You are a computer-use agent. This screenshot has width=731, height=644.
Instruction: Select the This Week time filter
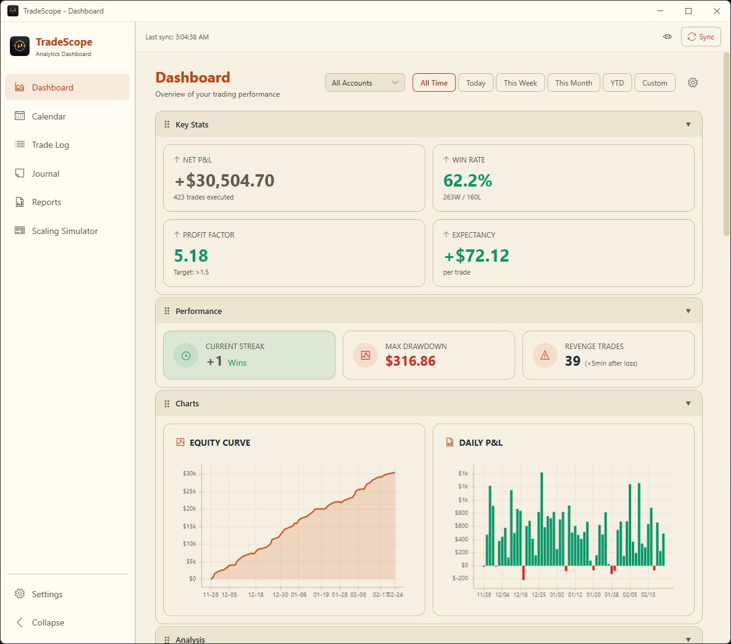[520, 83]
